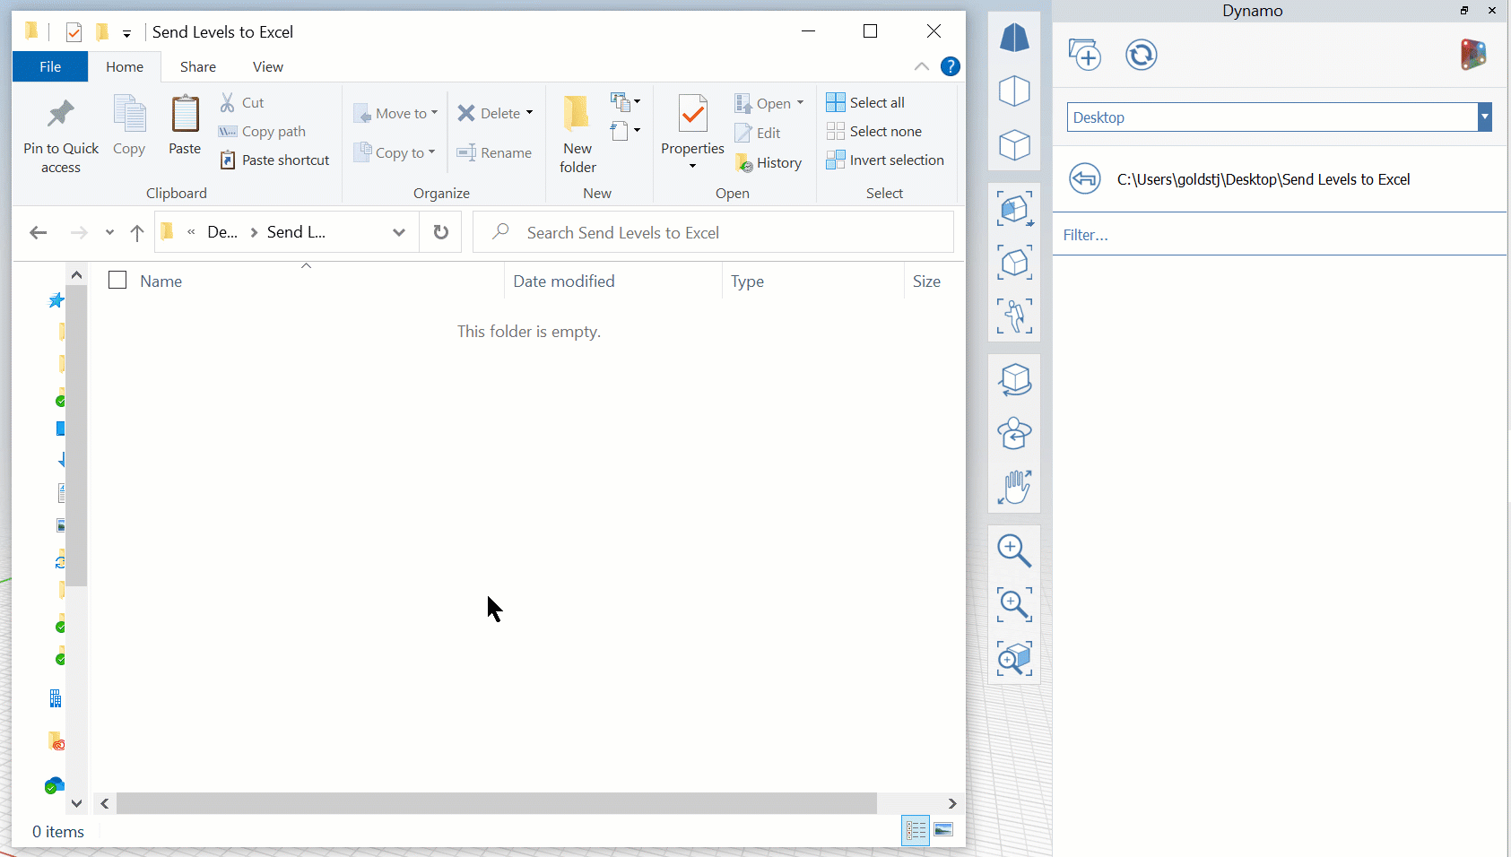Click the Explorer forward arrow
The image size is (1511, 857).
point(79,232)
